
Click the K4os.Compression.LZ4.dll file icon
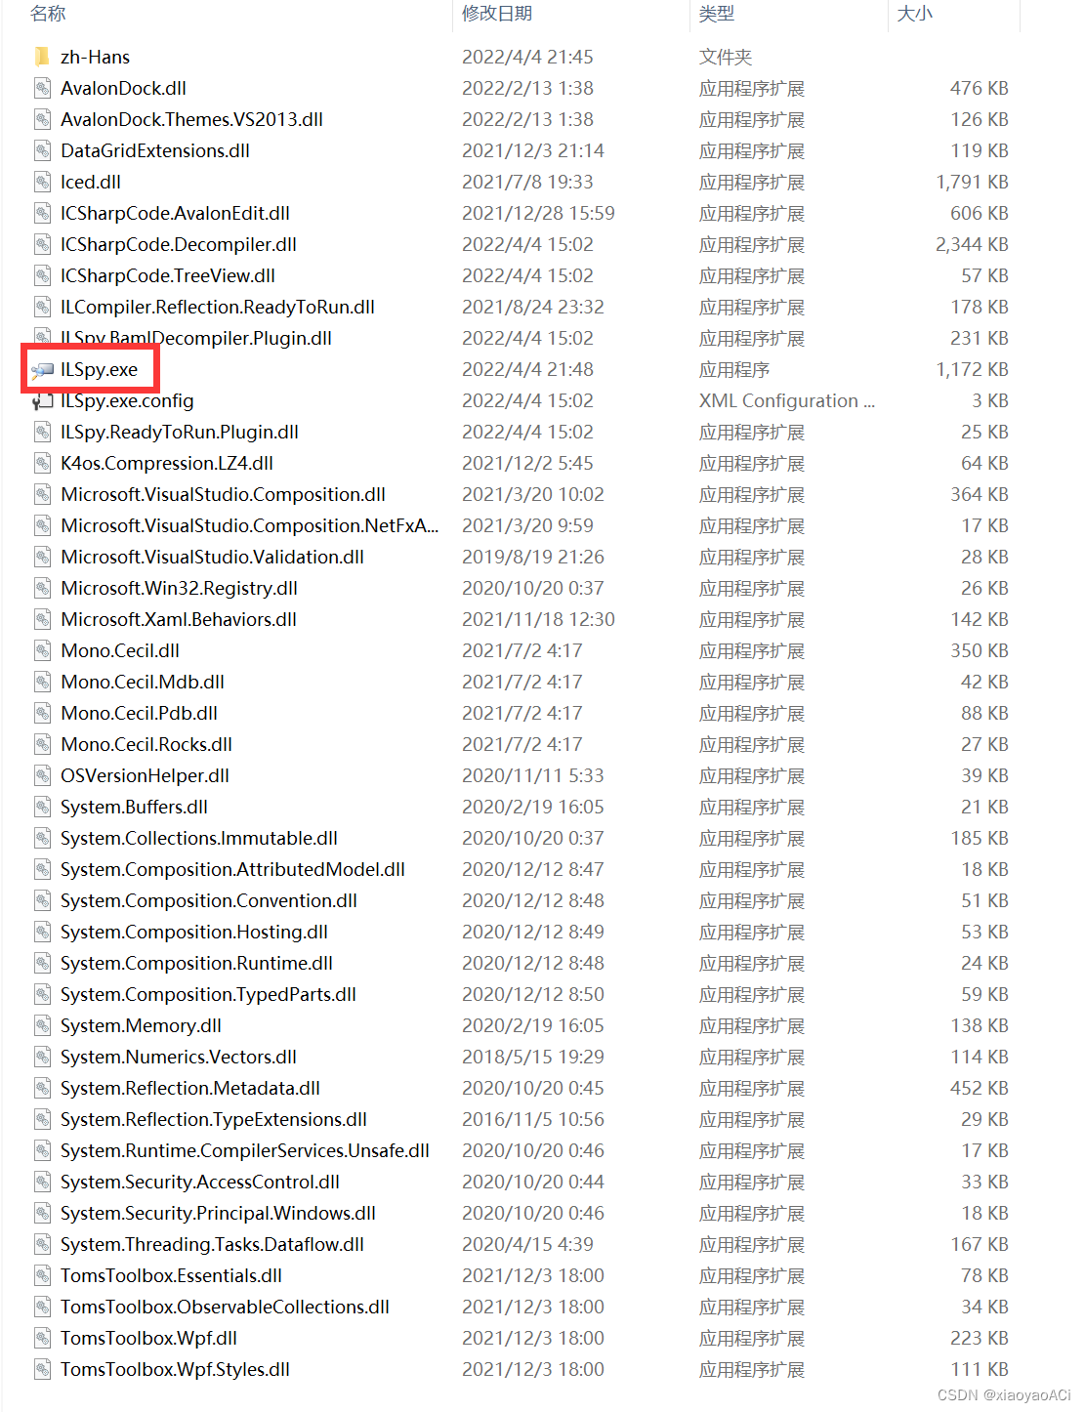pyautogui.click(x=42, y=463)
